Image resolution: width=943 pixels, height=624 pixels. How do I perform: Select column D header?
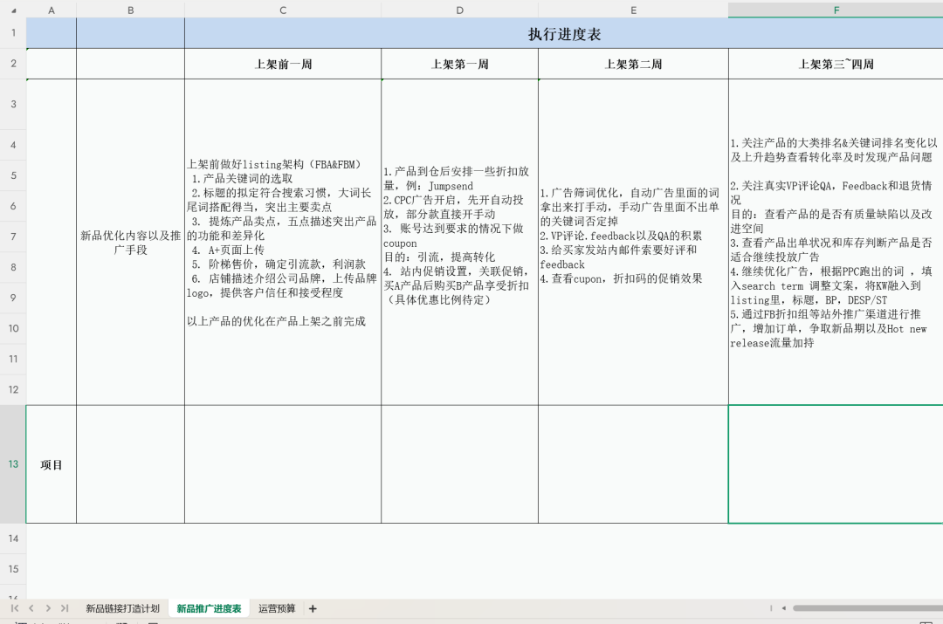(x=459, y=10)
